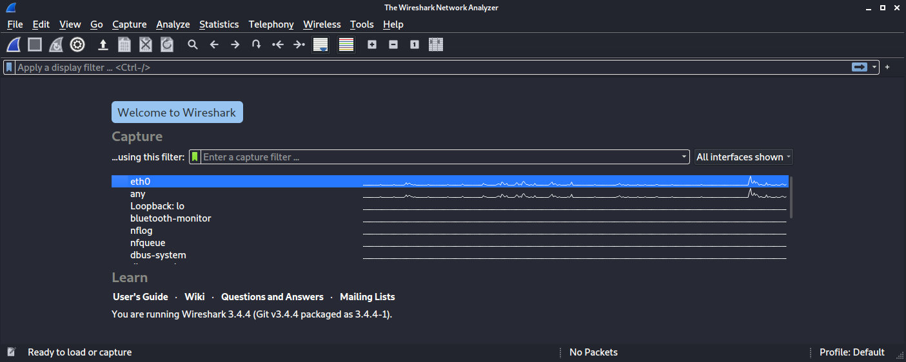Start capturing packets with the shark fin icon
906x362 pixels.
[x=14, y=44]
